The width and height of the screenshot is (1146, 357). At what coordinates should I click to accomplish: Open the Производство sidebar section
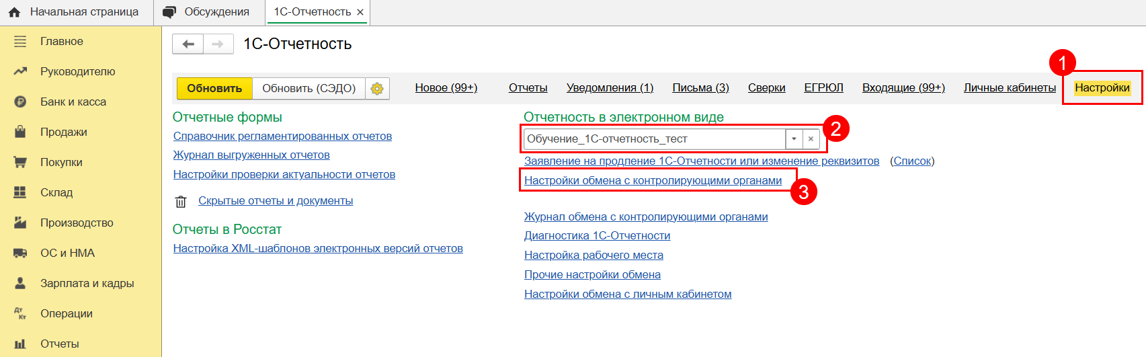click(x=76, y=223)
